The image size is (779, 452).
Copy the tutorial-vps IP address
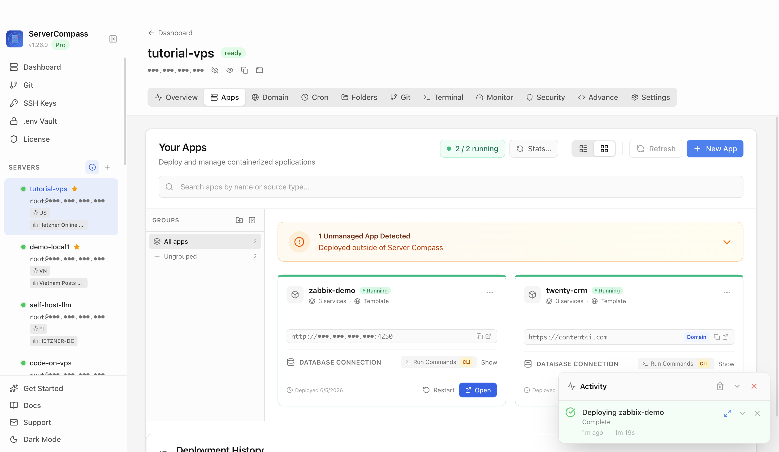point(245,70)
